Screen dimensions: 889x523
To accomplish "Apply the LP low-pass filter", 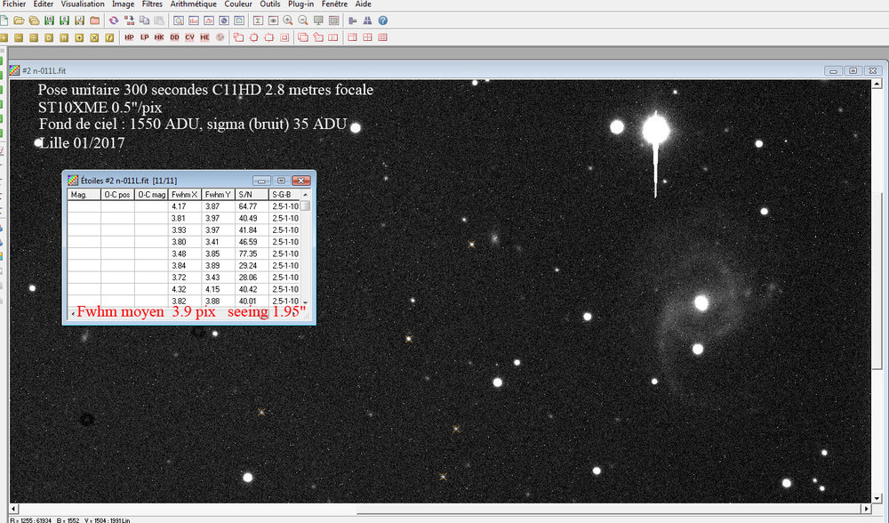I will [145, 37].
